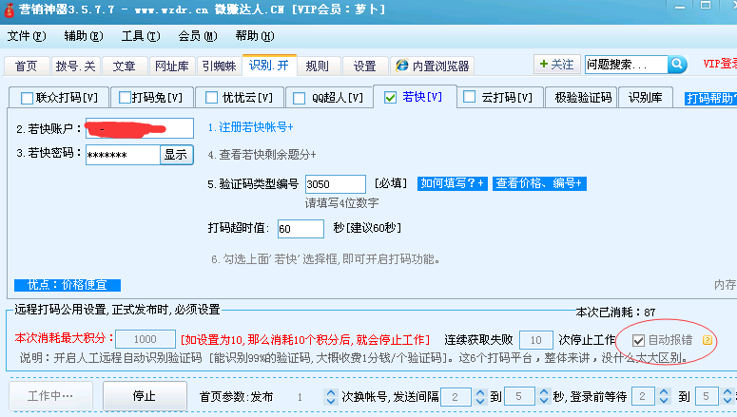Open the 帮助(H) menu

[x=255, y=36]
